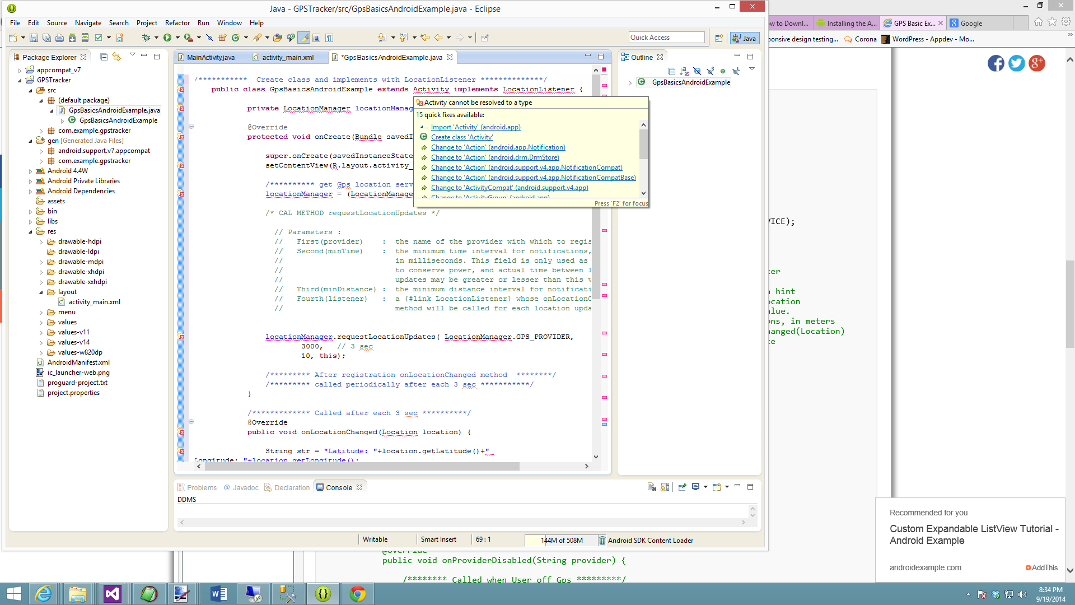Click the Create class 'Activity' quick fix

462,137
